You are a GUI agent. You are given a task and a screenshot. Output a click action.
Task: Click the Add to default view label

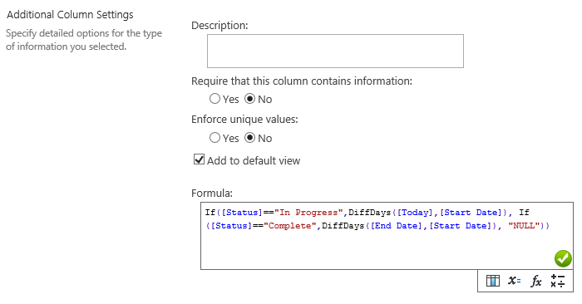254,160
